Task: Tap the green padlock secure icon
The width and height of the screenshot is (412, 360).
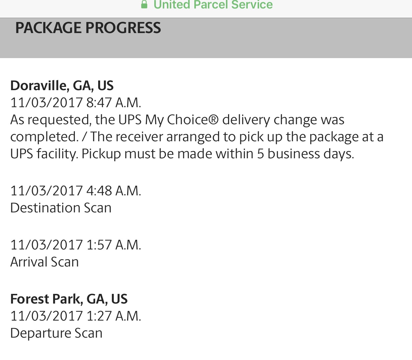Action: pos(144,4)
